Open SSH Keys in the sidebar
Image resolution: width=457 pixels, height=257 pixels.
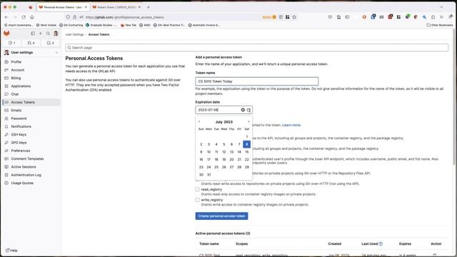pos(31,135)
